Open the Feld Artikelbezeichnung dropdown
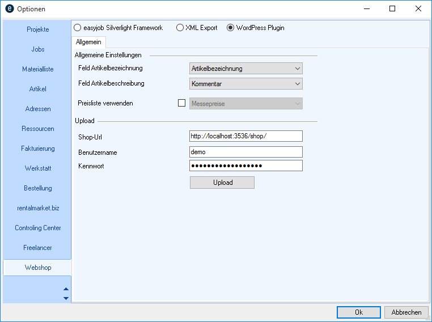The image size is (432, 322). coord(245,69)
